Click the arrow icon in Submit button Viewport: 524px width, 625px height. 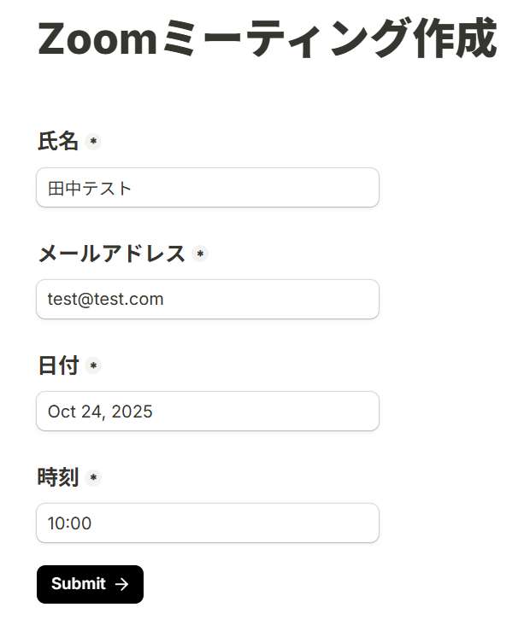[122, 584]
